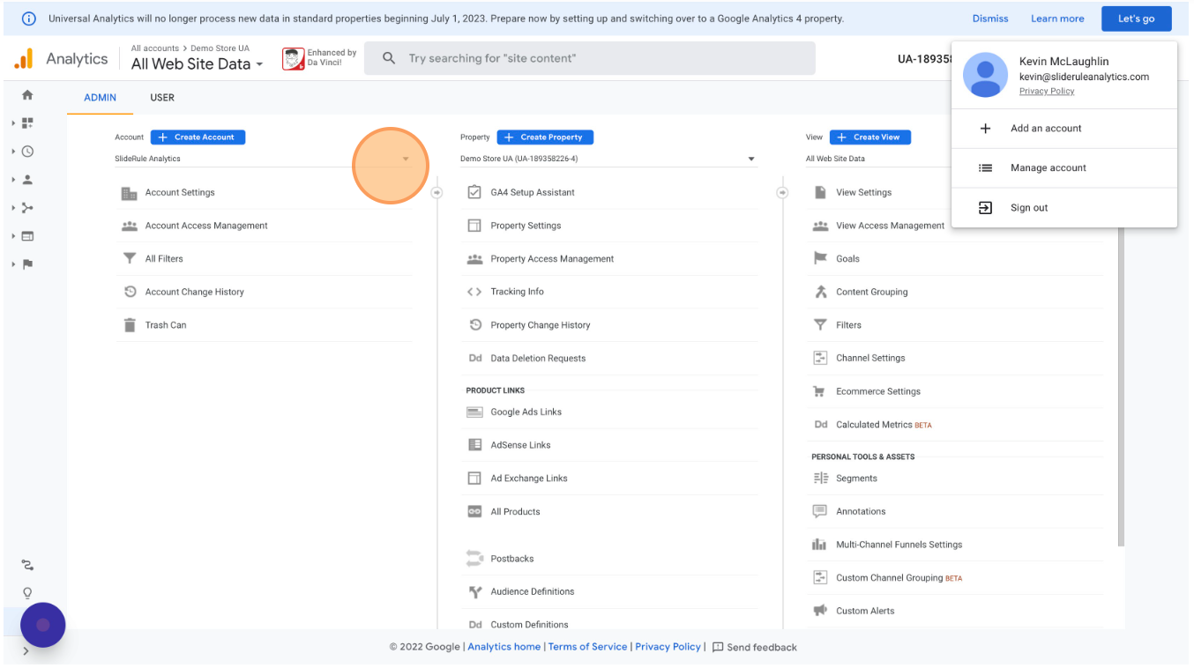Open the All Web Site Data view dropdown

point(878,160)
